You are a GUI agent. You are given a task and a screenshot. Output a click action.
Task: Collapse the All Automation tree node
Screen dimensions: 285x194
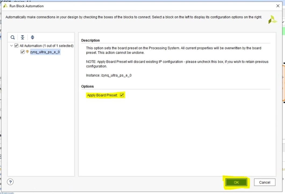click(x=12, y=46)
